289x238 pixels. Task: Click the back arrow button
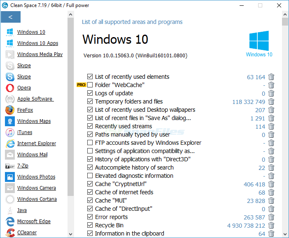pyautogui.click(x=11, y=17)
